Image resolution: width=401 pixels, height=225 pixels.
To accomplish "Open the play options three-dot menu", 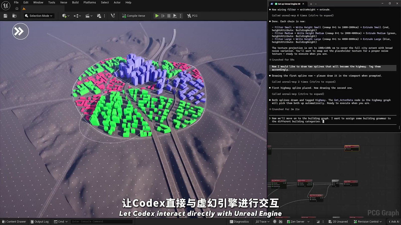I will (x=180, y=16).
